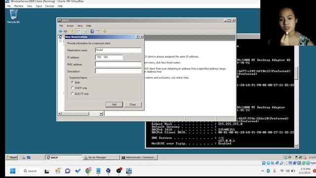Viewport: 316px width, 178px height.
Task: Open the host Windows 11 Start menu
Action: click(x=12, y=171)
